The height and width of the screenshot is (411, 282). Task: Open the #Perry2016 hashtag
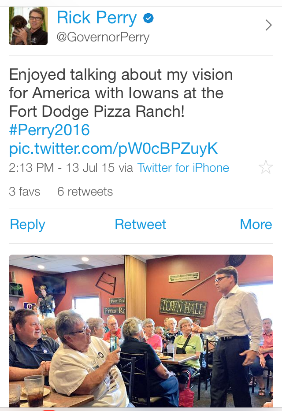click(49, 130)
